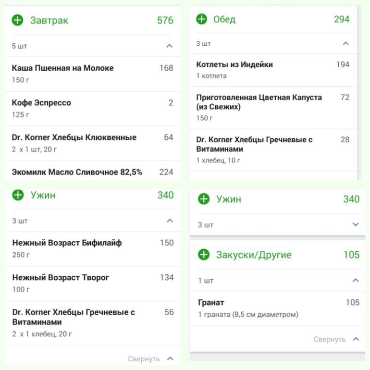Expand the collapsed Ужин 3 шт chevron
The height and width of the screenshot is (370, 370).
[356, 224]
